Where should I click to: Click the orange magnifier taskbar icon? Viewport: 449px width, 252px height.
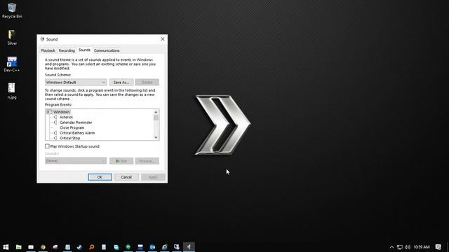tap(92, 247)
